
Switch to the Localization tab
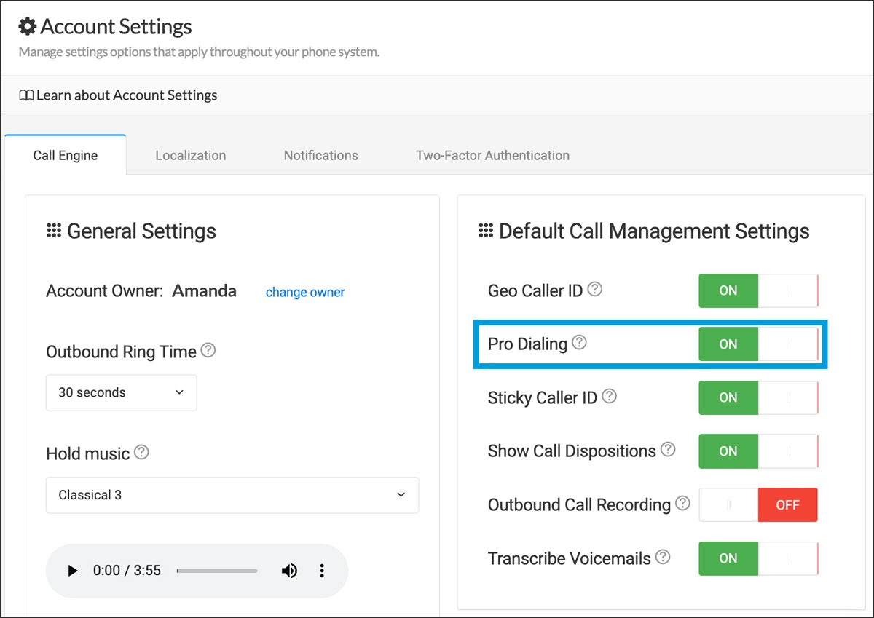(x=190, y=155)
